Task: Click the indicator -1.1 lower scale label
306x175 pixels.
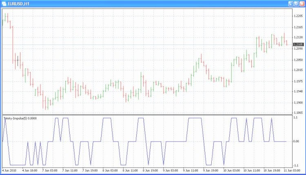Action: pyautogui.click(x=296, y=166)
